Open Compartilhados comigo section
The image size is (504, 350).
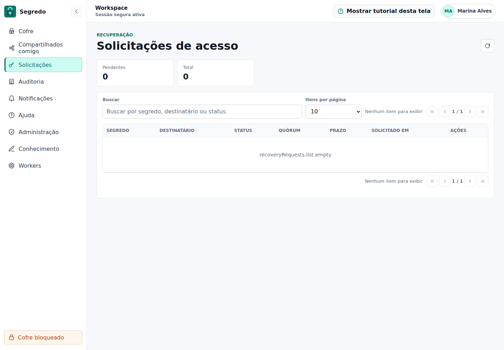pos(43,48)
